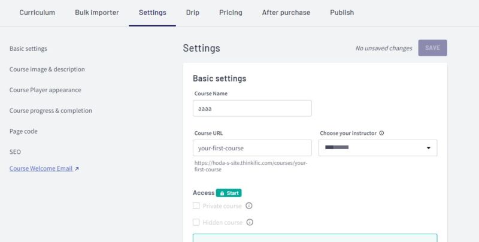This screenshot has width=479, height=242.
Task: Go to the Drip tab
Action: (x=192, y=13)
